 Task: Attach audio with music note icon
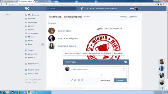82,80
